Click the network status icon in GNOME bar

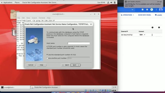click(108, 3)
